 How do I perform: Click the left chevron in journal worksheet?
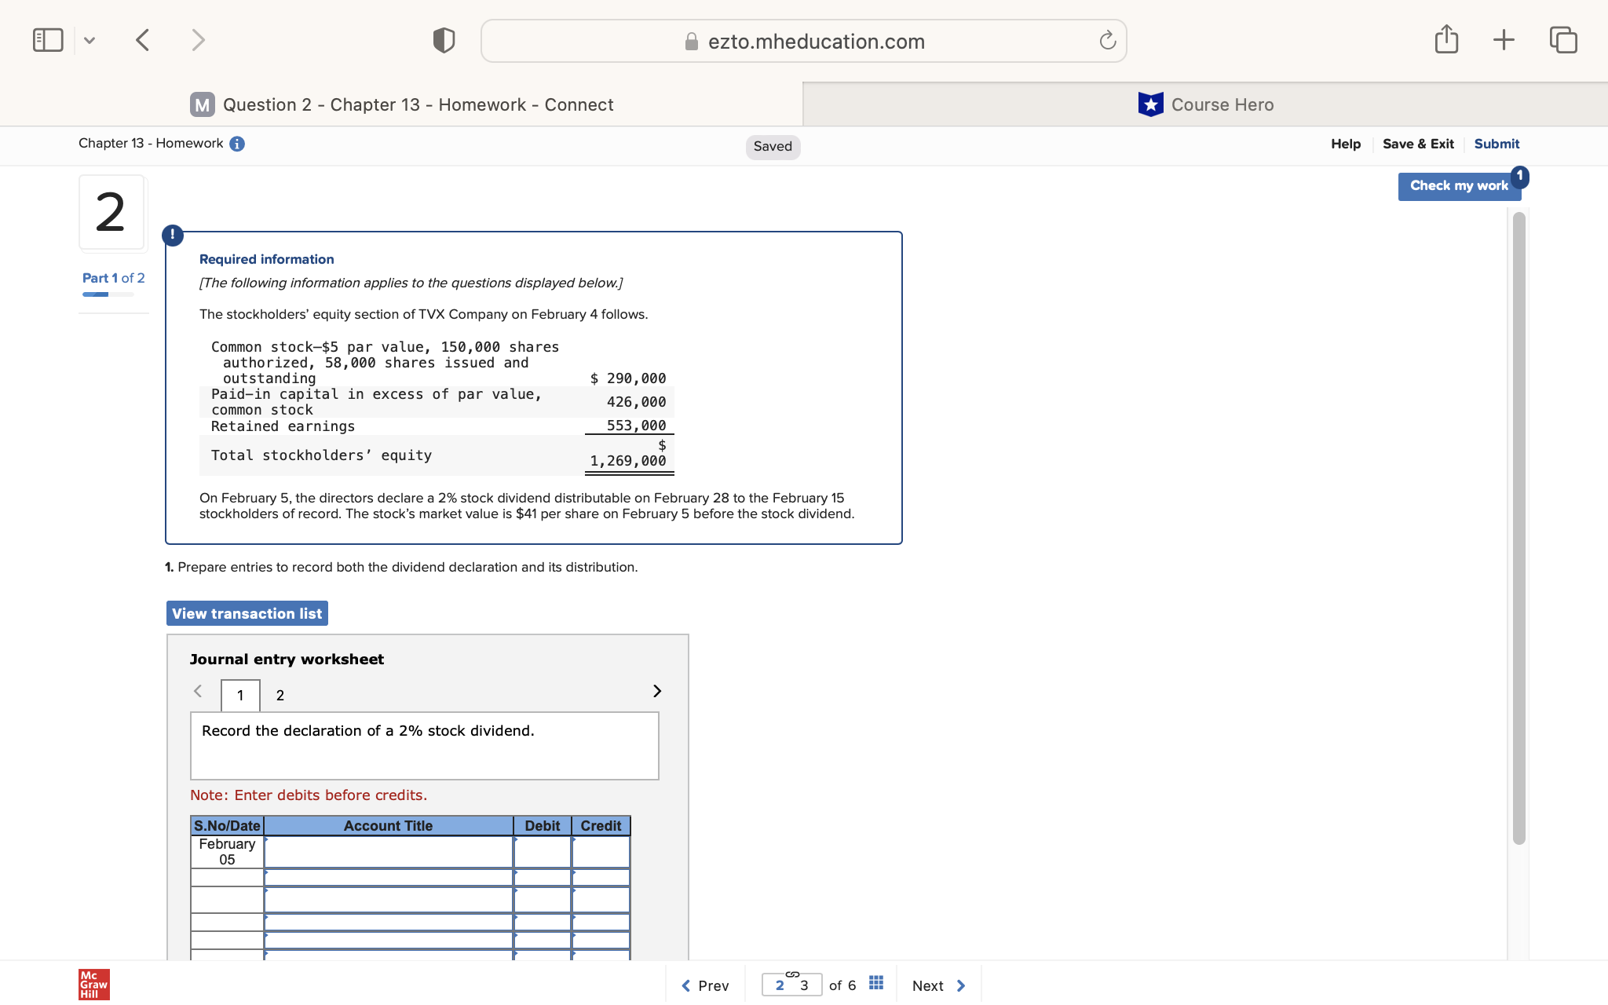point(199,692)
